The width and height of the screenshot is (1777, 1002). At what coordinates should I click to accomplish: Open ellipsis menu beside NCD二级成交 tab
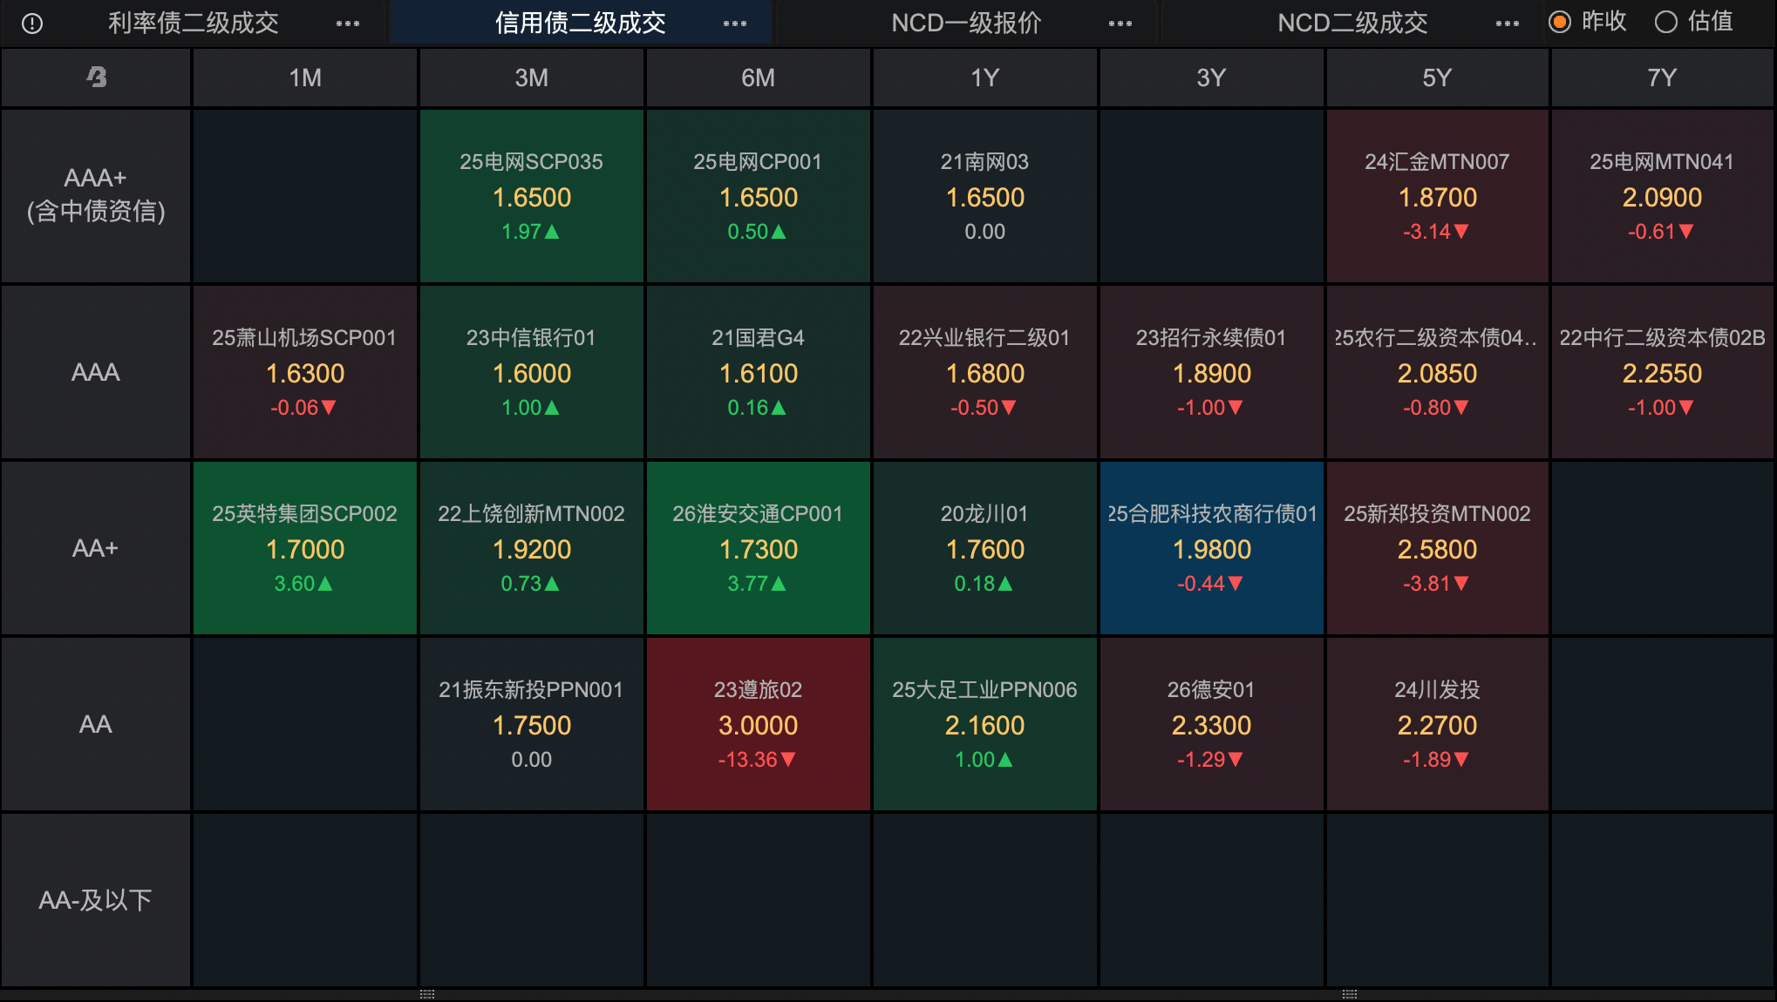[x=1508, y=24]
